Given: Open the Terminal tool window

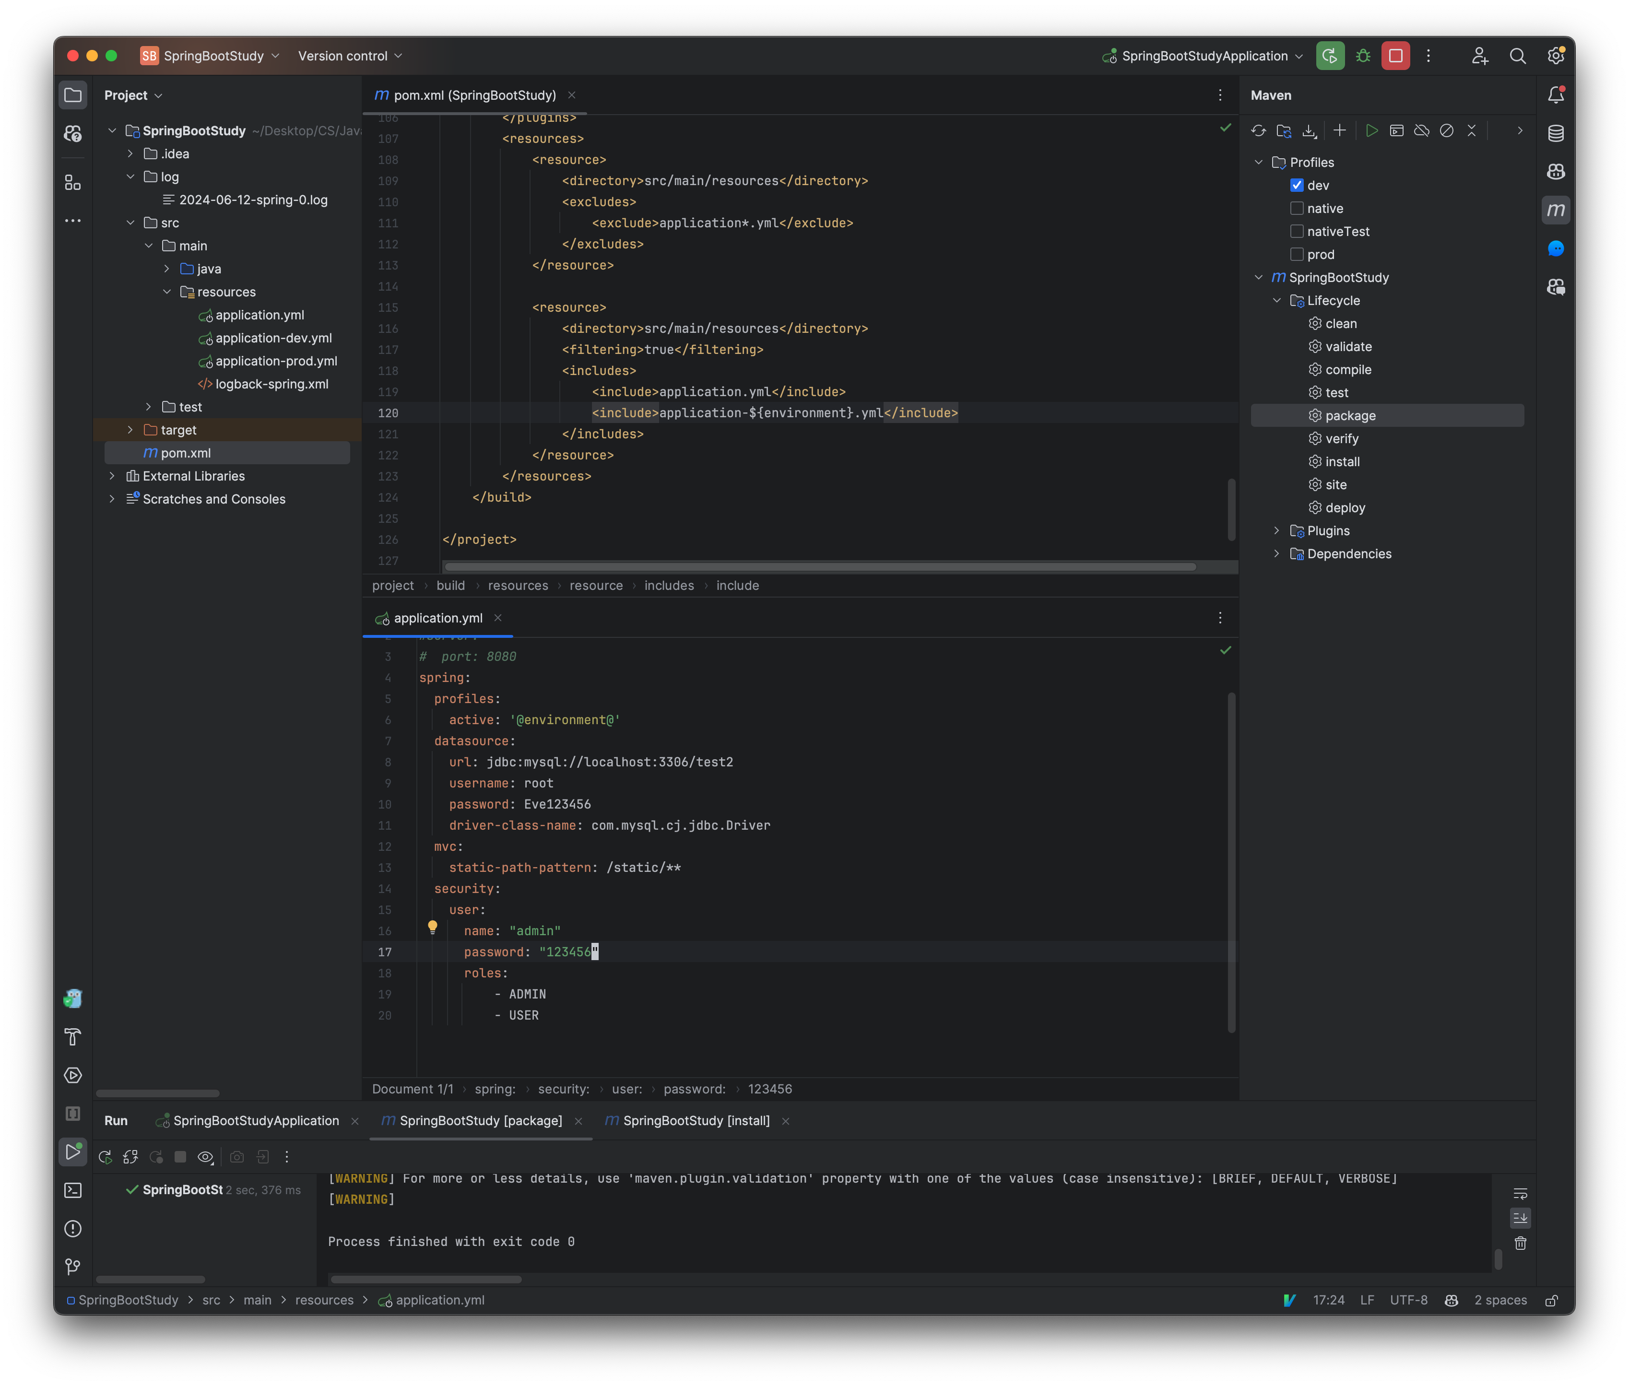Looking at the screenshot, I should (x=73, y=1190).
